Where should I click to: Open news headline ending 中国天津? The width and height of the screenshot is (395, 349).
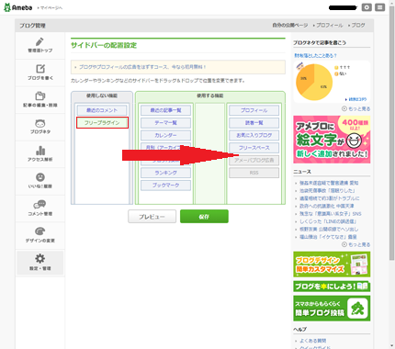tap(327, 206)
